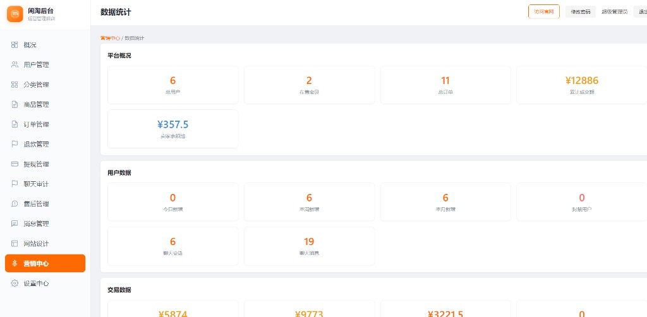Click the 访问官网 button
The width and height of the screenshot is (647, 317).
(x=544, y=11)
